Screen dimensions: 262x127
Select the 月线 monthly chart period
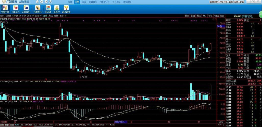tap(56, 16)
